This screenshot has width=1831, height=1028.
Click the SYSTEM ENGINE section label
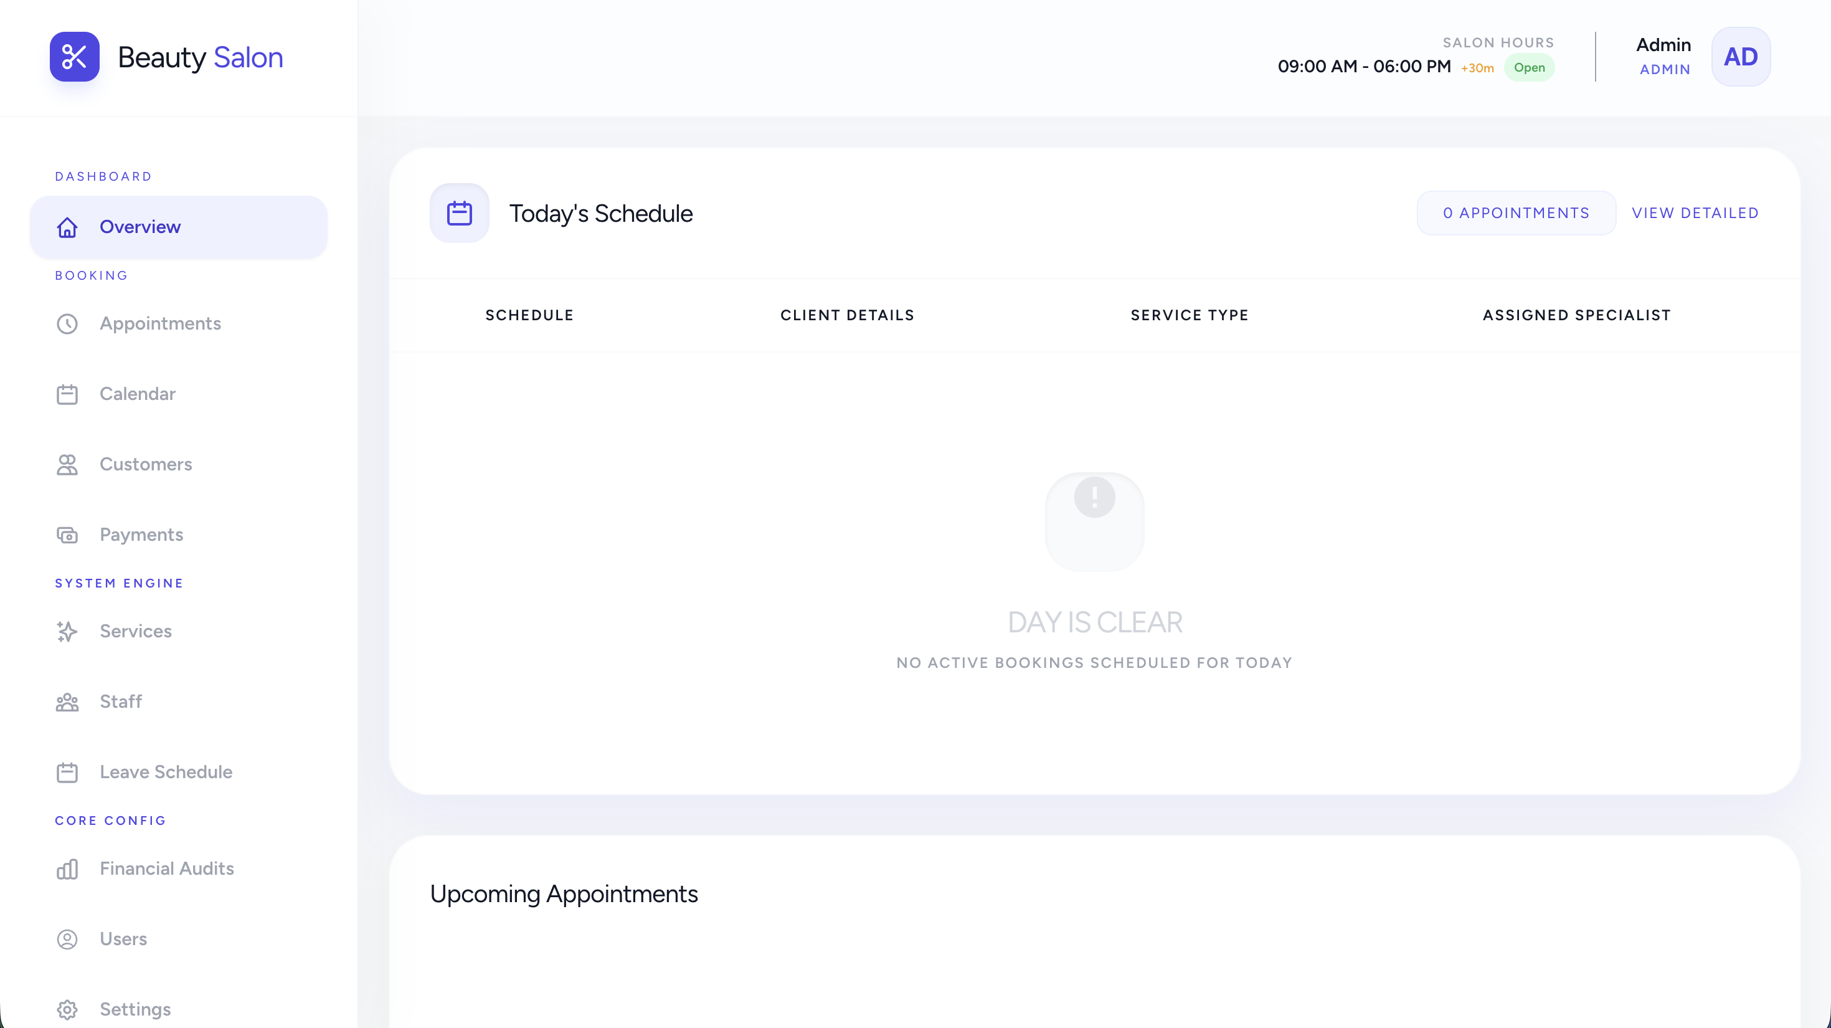click(120, 584)
